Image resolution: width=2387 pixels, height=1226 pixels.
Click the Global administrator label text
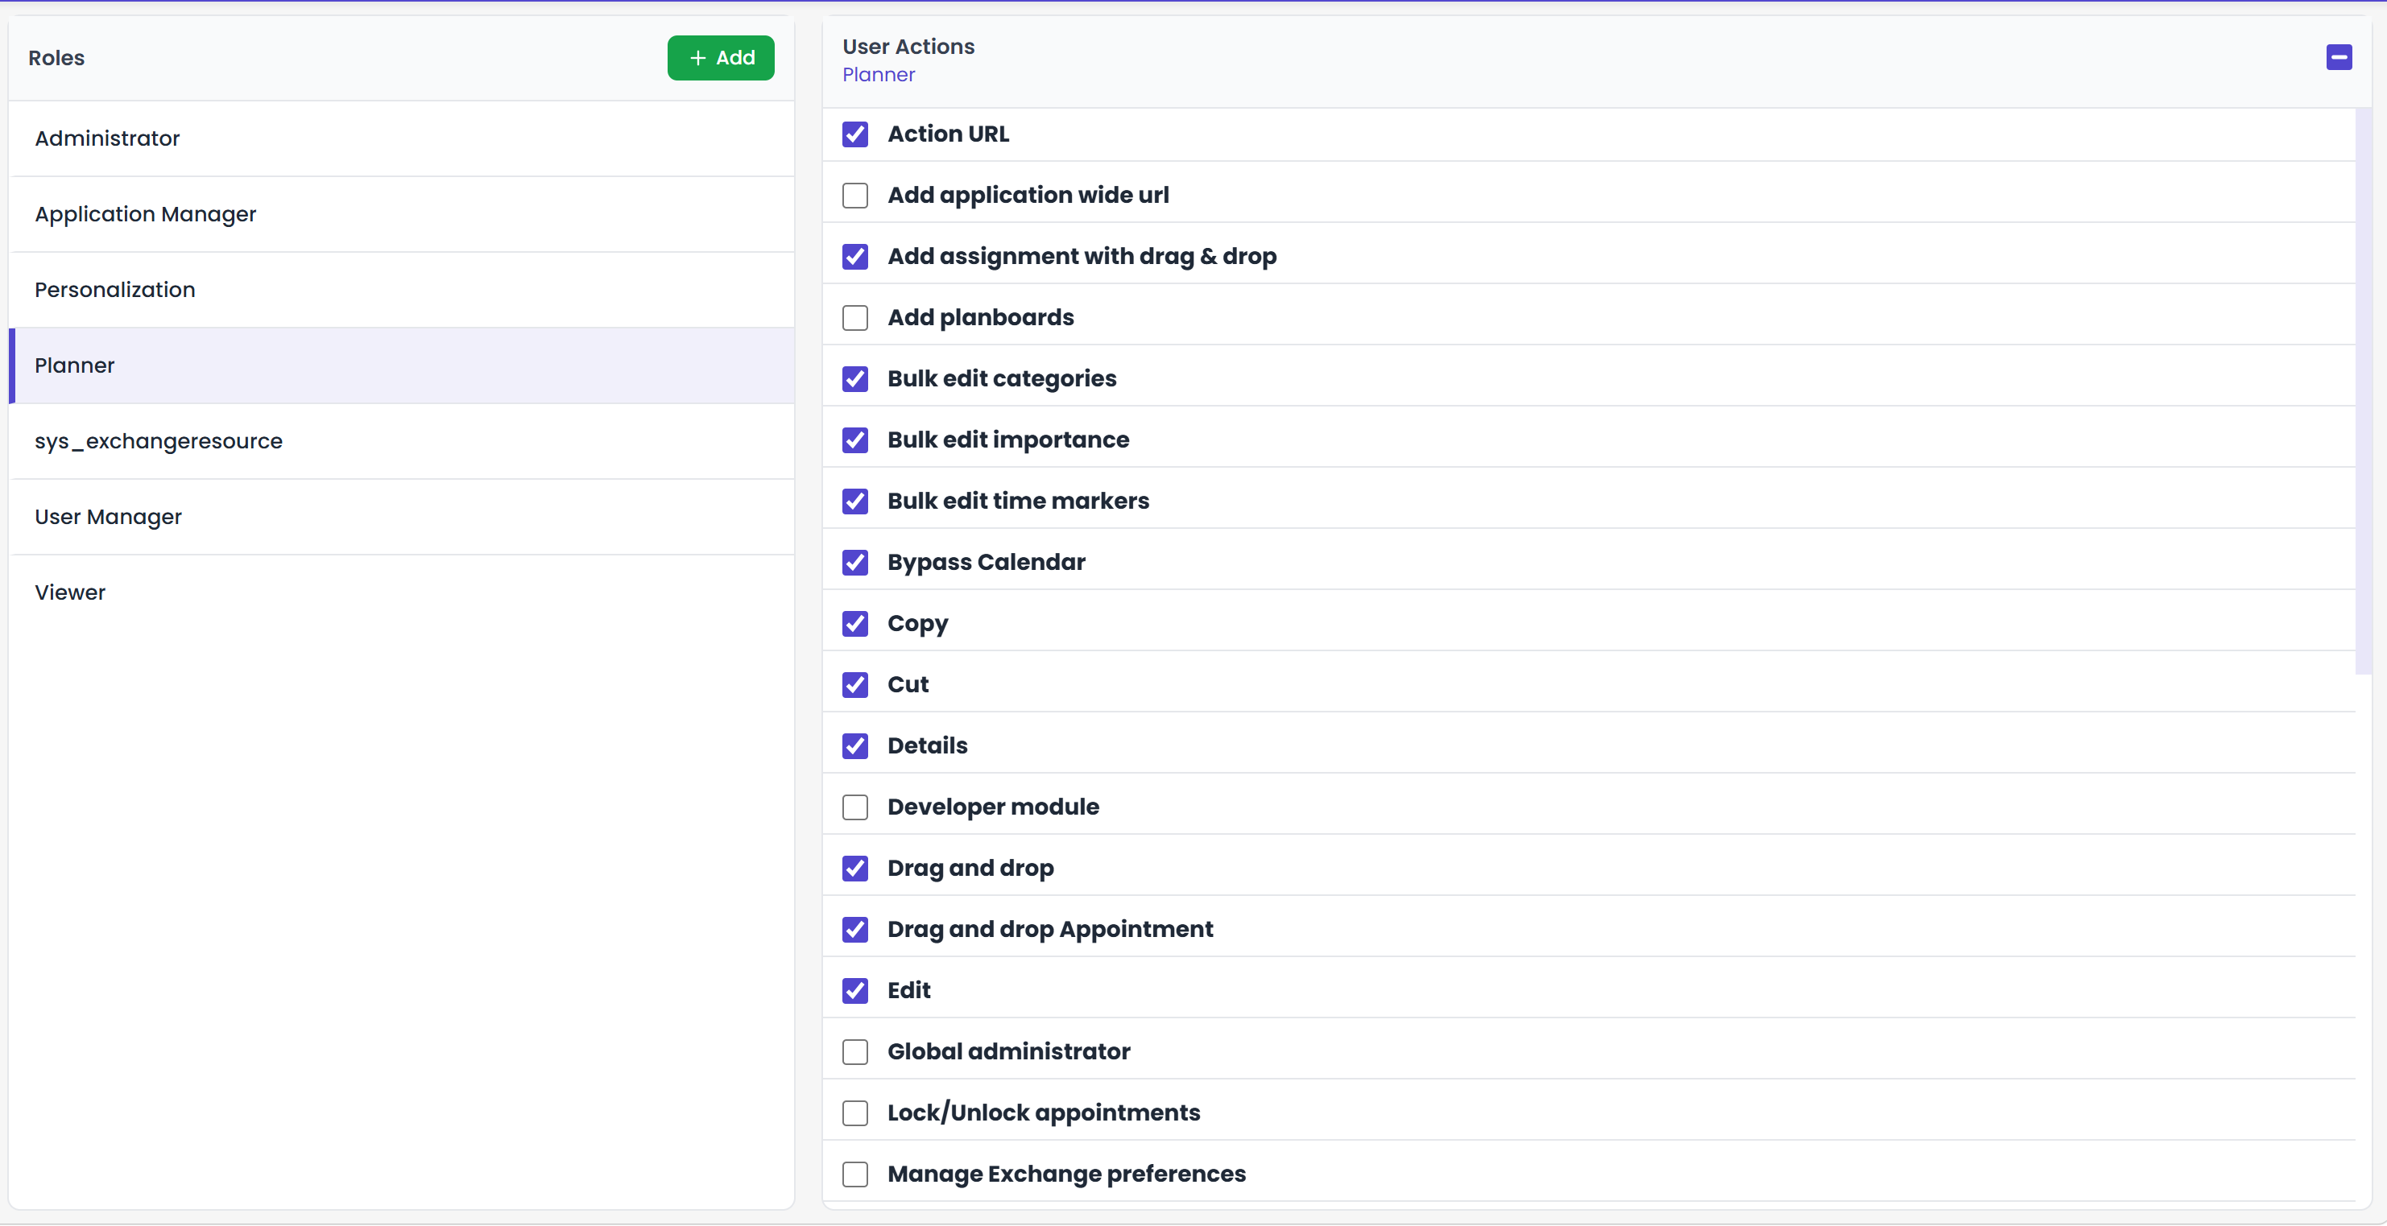[x=1008, y=1051]
